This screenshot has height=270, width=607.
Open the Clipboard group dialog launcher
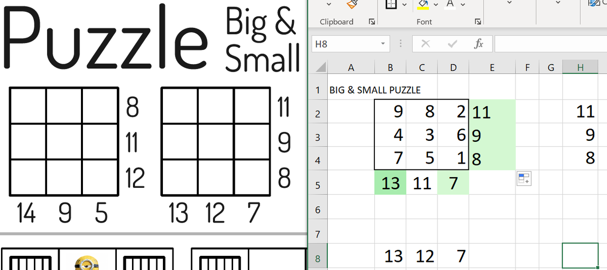pyautogui.click(x=372, y=22)
